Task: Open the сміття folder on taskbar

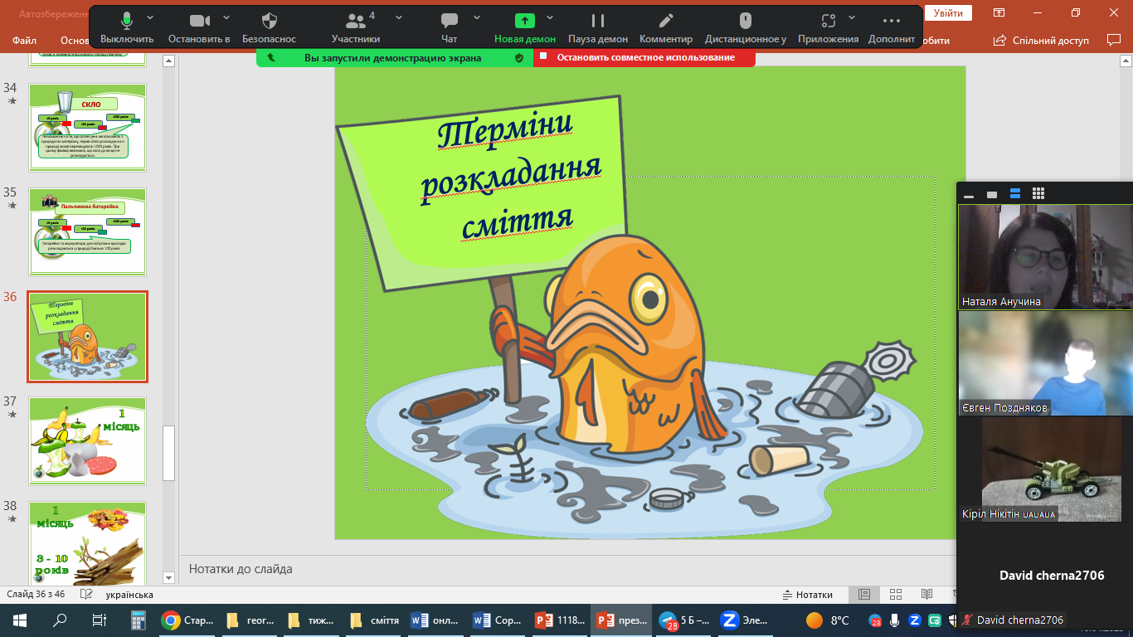Action: pos(374,620)
